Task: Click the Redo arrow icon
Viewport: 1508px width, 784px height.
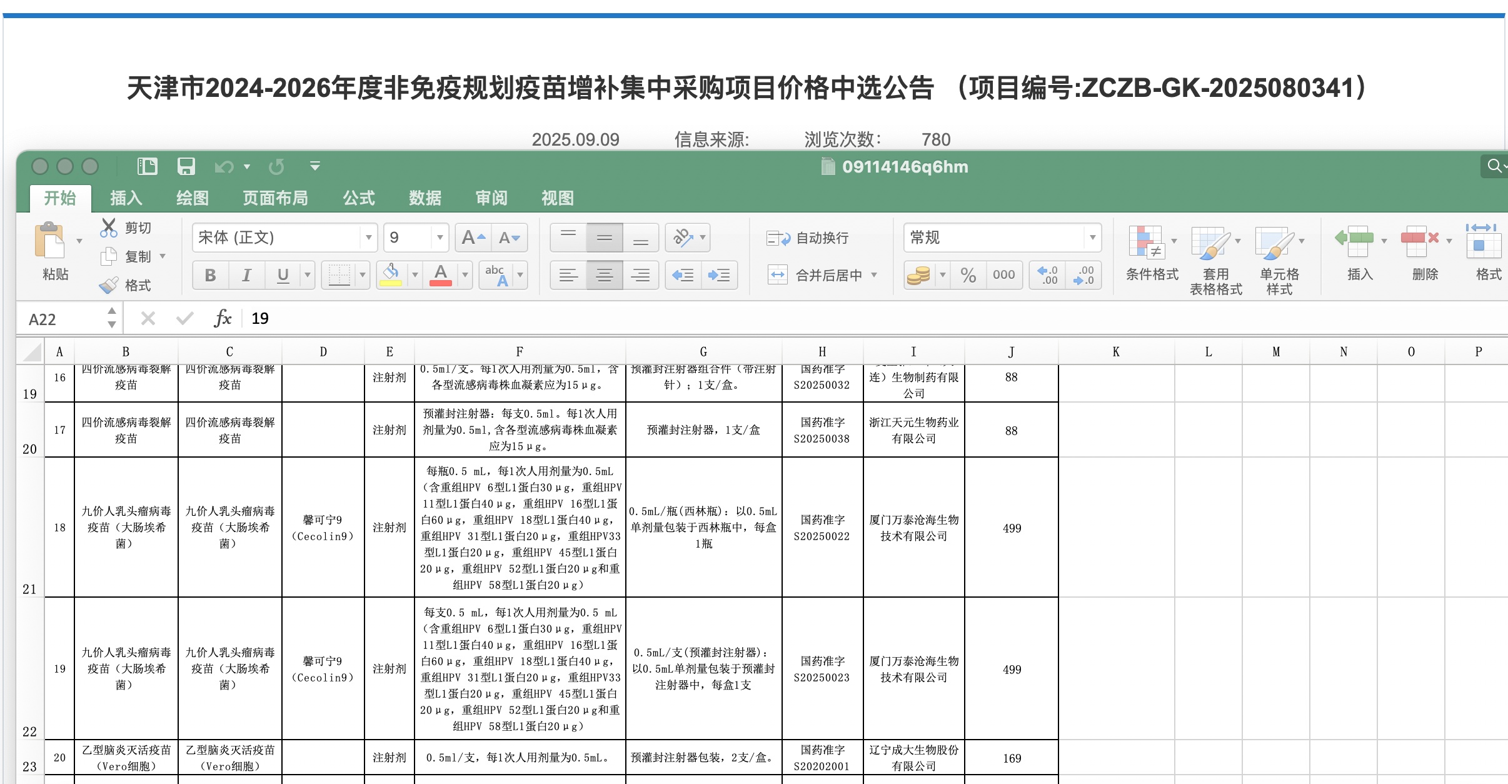Action: [276, 167]
